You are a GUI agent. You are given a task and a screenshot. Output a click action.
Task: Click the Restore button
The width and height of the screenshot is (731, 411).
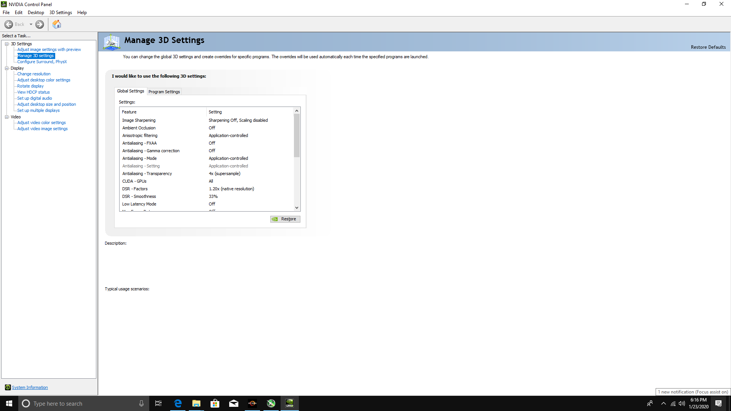coord(285,219)
